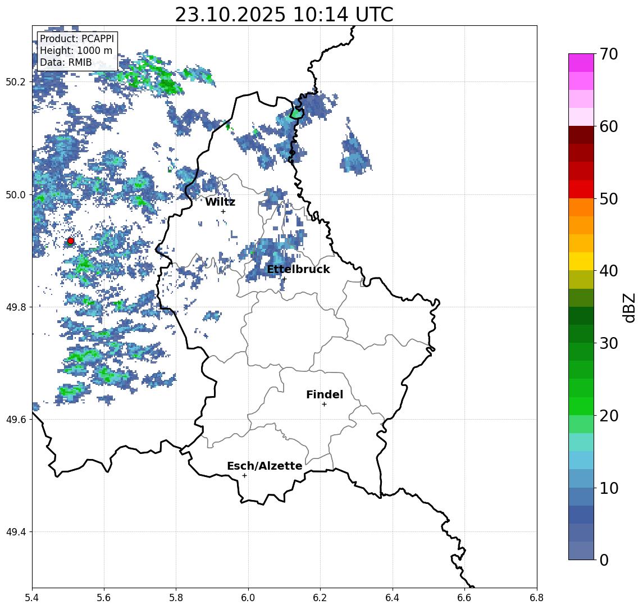Click the colorbar tick label 60
This screenshot has width=643, height=609.
(x=609, y=127)
